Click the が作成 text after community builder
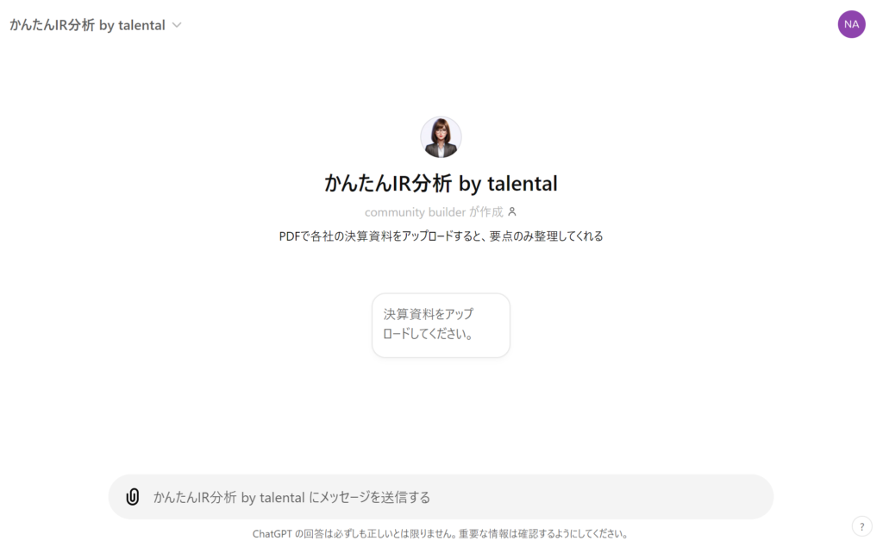 (486, 211)
